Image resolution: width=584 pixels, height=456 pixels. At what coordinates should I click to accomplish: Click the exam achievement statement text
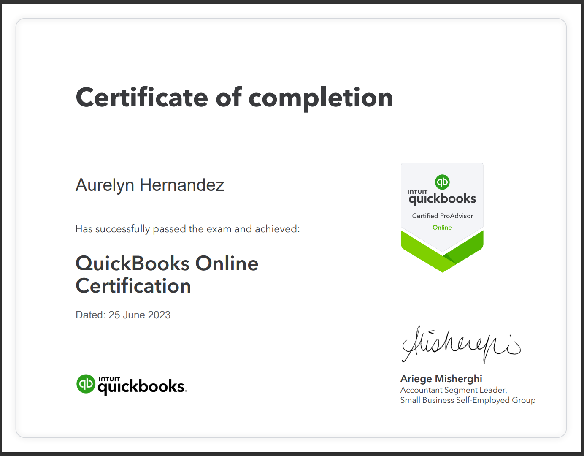point(187,229)
